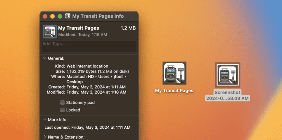Click the 'Macintosh HD ▸ Users ▸ jtbell' path
Viewport: 282px width, 140px height.
(97, 77)
